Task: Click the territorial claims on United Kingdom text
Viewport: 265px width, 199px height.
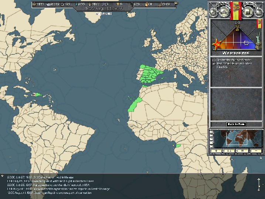Action: point(234,65)
